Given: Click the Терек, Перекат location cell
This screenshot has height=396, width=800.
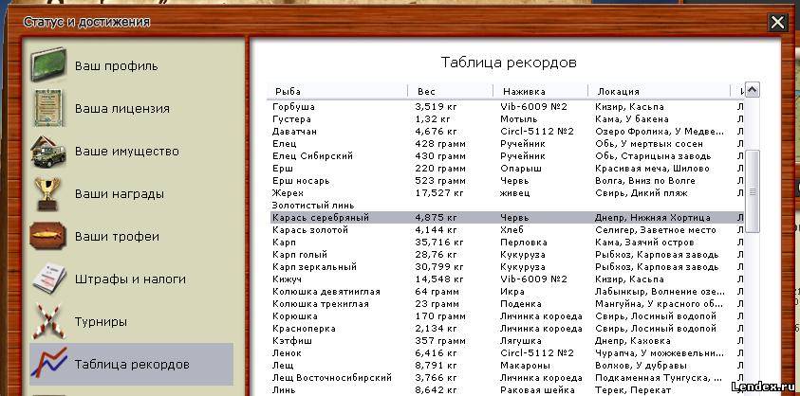Looking at the screenshot, I should (633, 390).
